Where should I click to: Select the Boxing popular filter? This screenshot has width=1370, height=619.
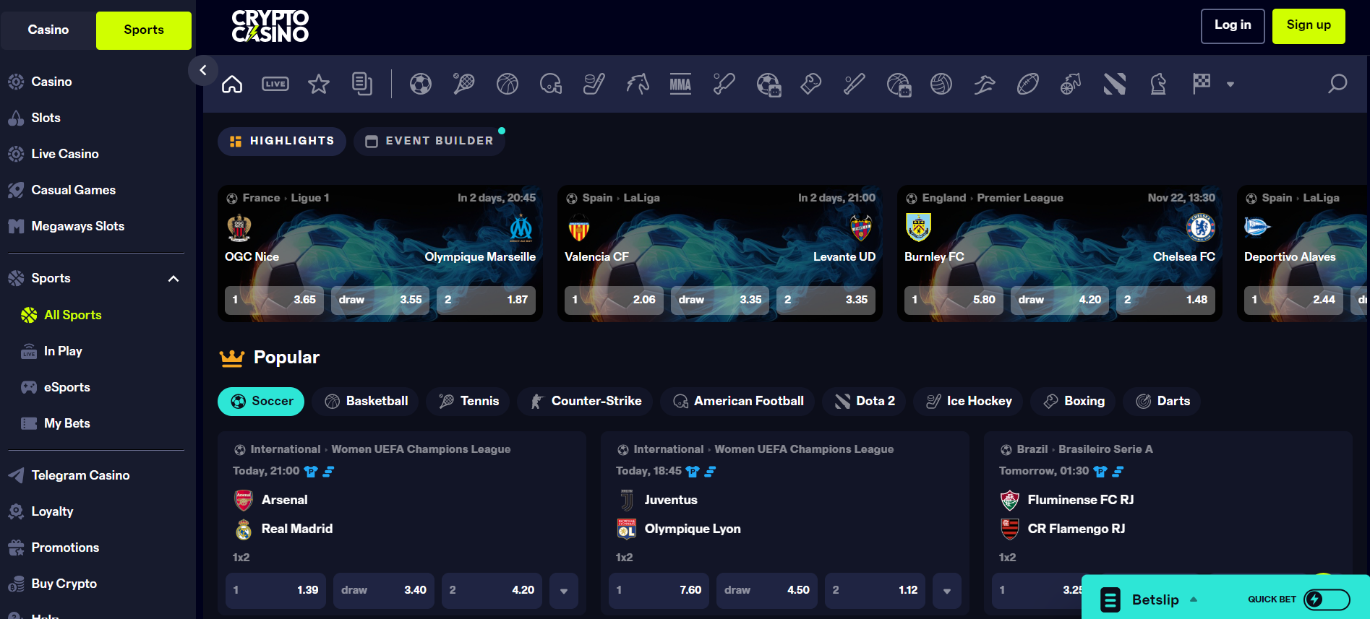coord(1073,401)
